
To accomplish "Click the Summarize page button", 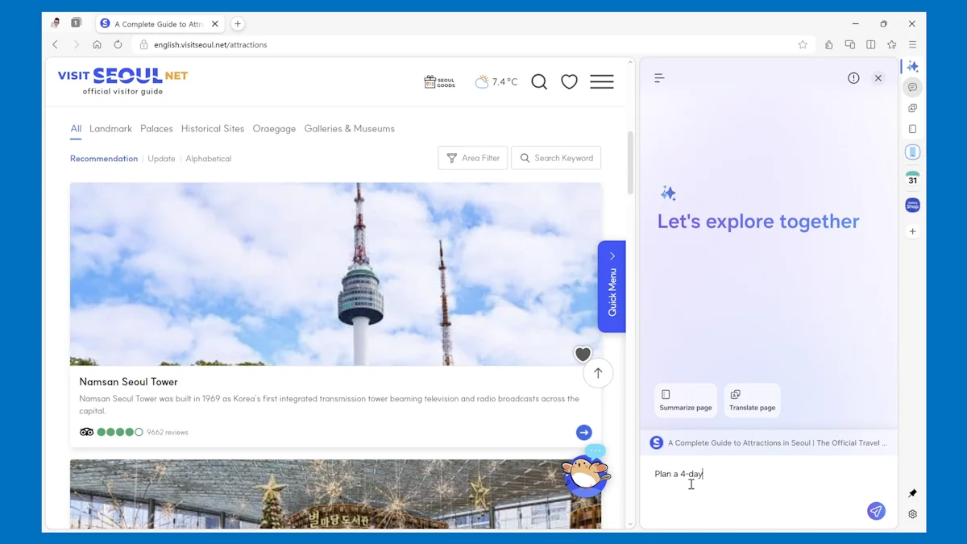I will 685,401.
